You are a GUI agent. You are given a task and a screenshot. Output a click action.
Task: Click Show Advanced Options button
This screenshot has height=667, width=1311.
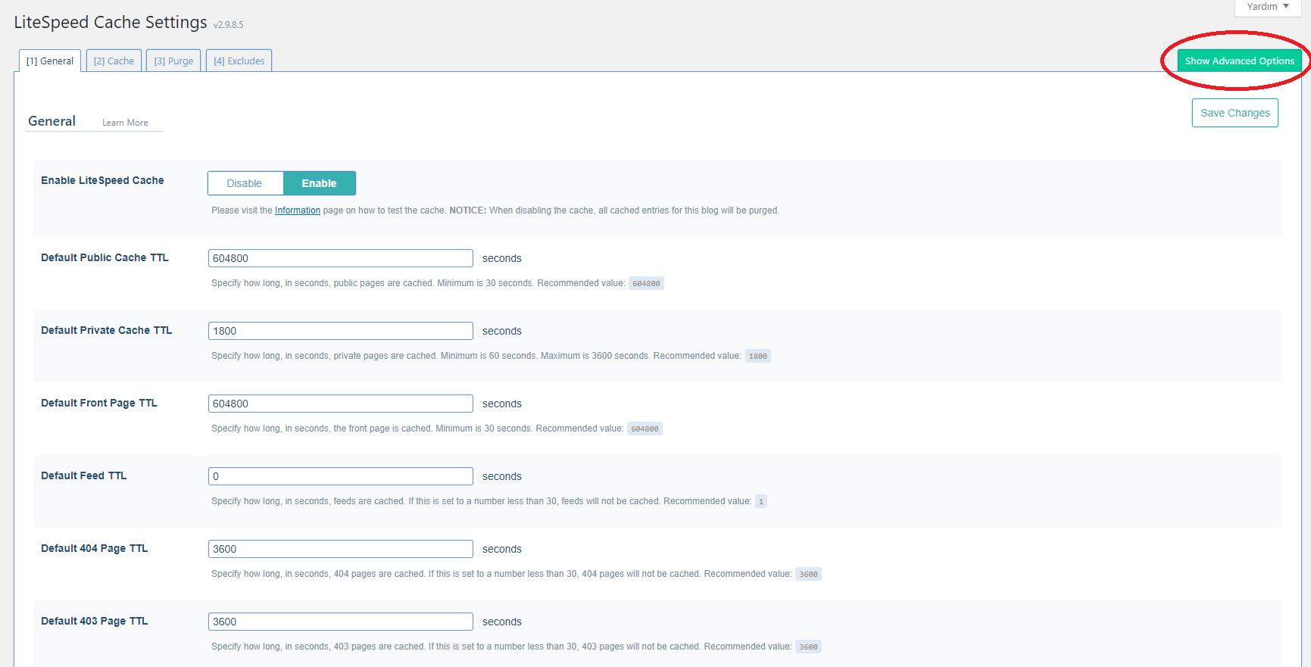(1239, 61)
